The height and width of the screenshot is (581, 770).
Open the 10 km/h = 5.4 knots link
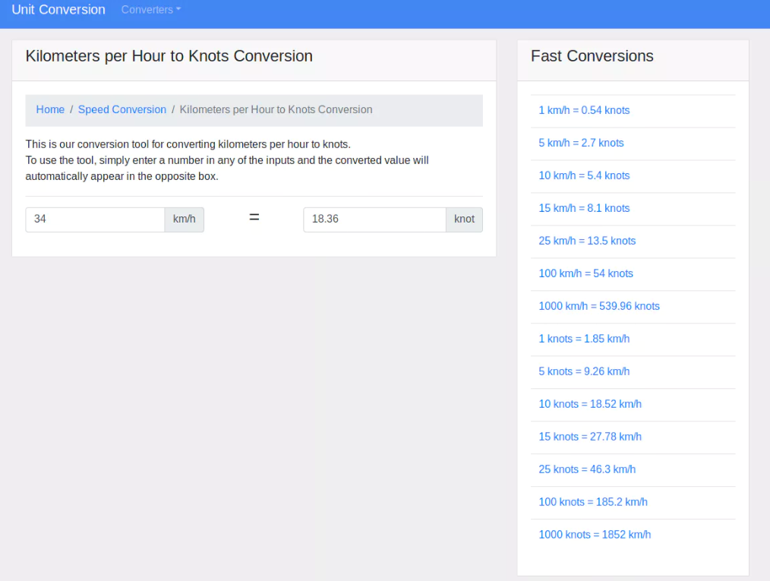point(584,176)
